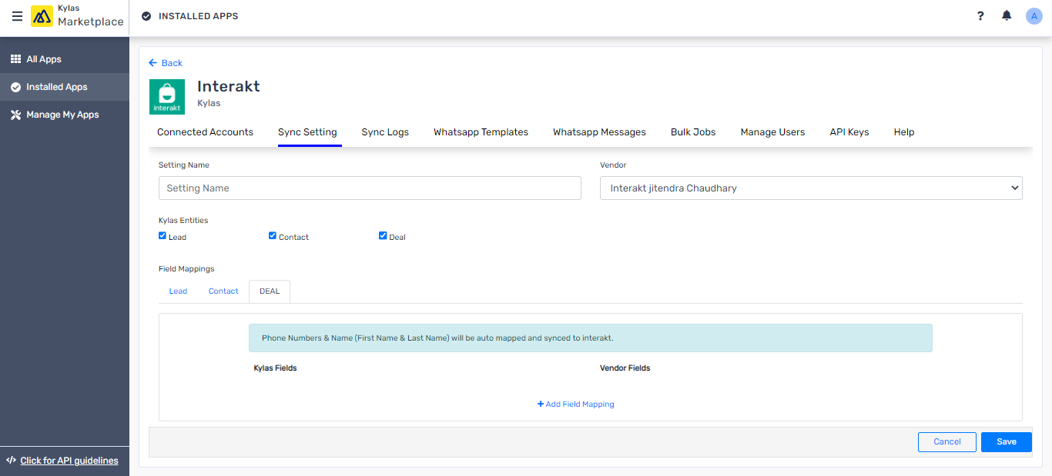Screen dimensions: 1052x476
Task: Uncheck the Lead entity checkbox
Action: (x=162, y=235)
